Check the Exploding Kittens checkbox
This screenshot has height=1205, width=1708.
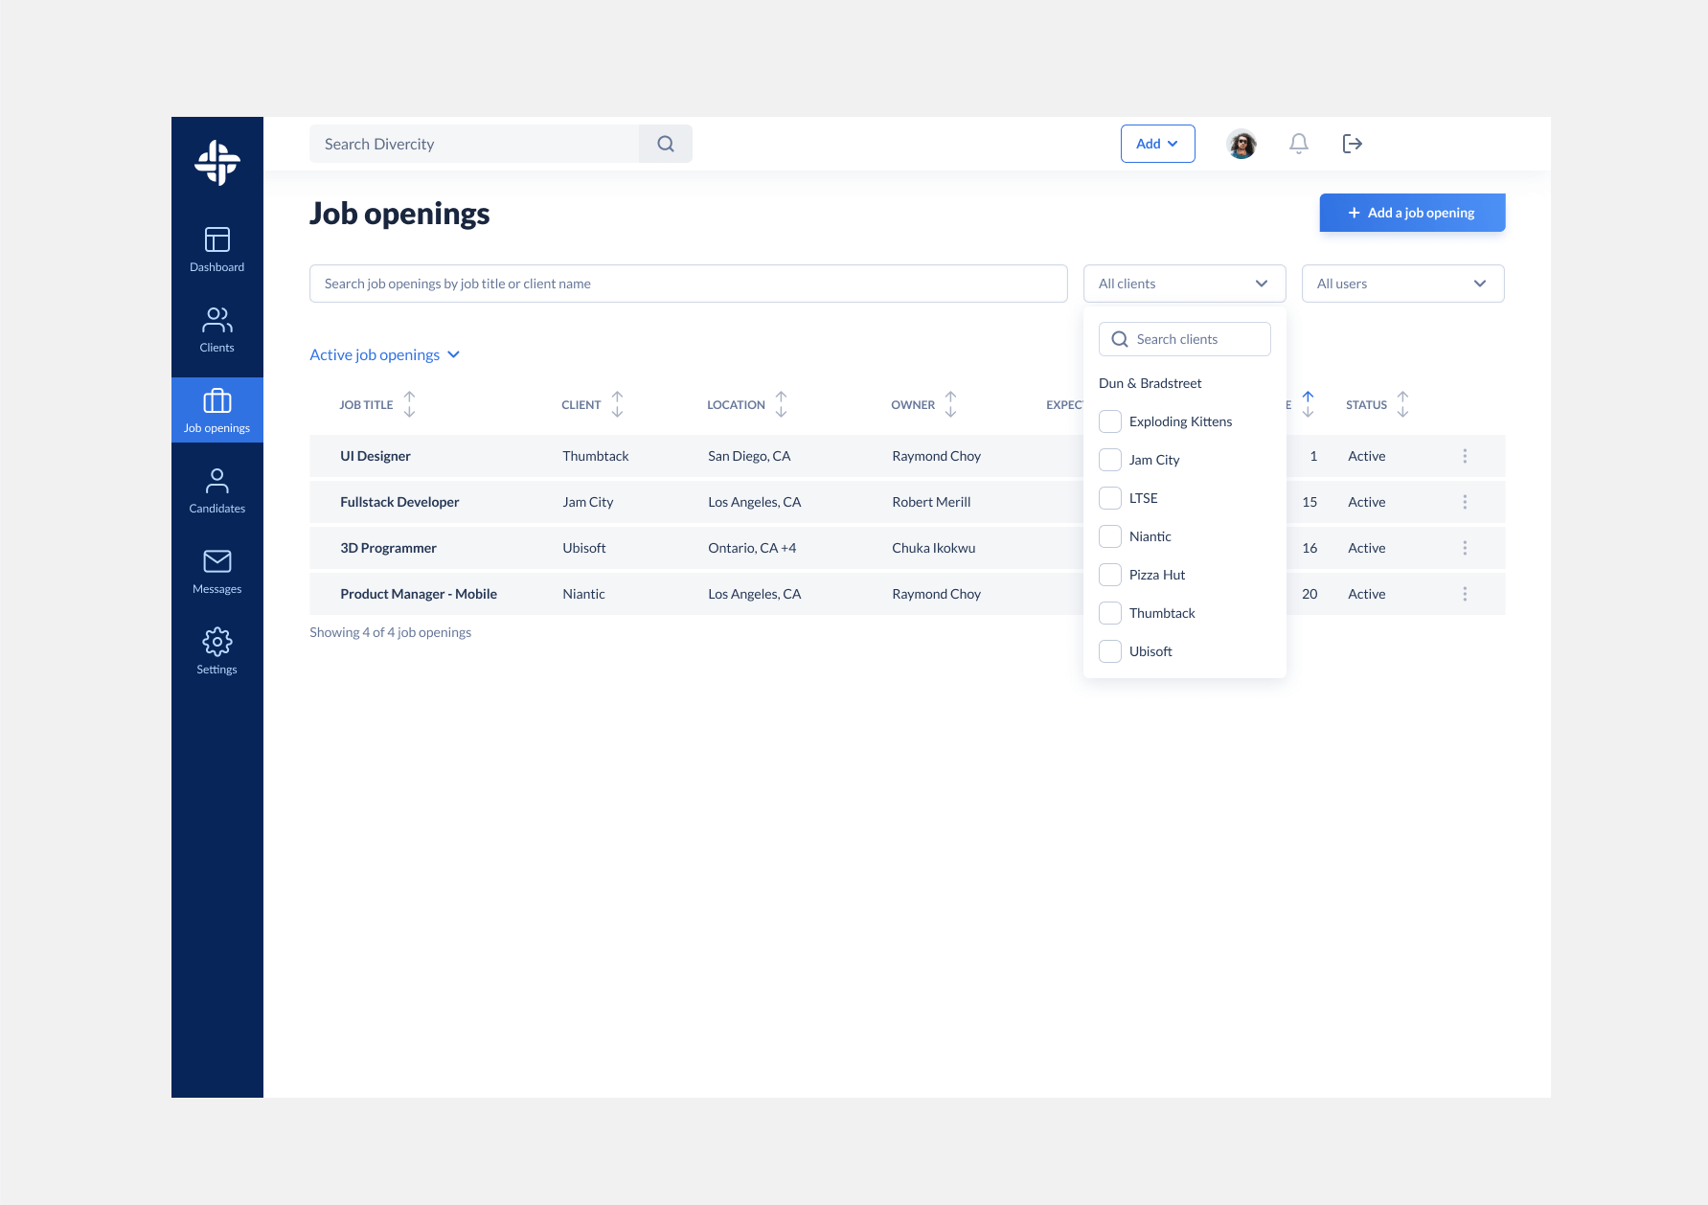[x=1110, y=421]
